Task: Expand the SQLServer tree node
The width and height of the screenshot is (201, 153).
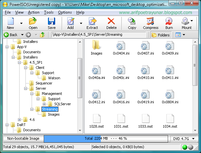Action: pos(44,104)
